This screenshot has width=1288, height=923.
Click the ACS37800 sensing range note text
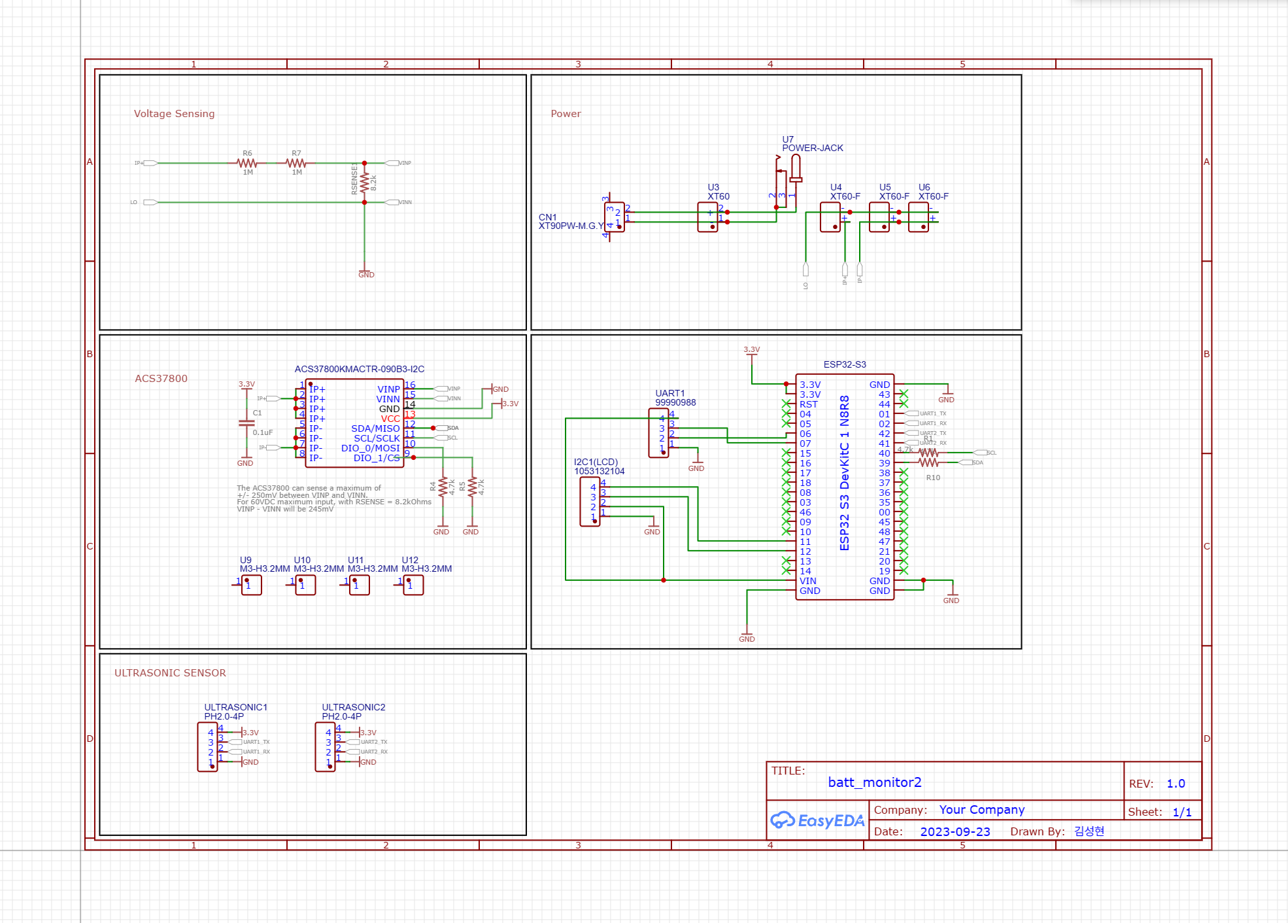[x=333, y=498]
